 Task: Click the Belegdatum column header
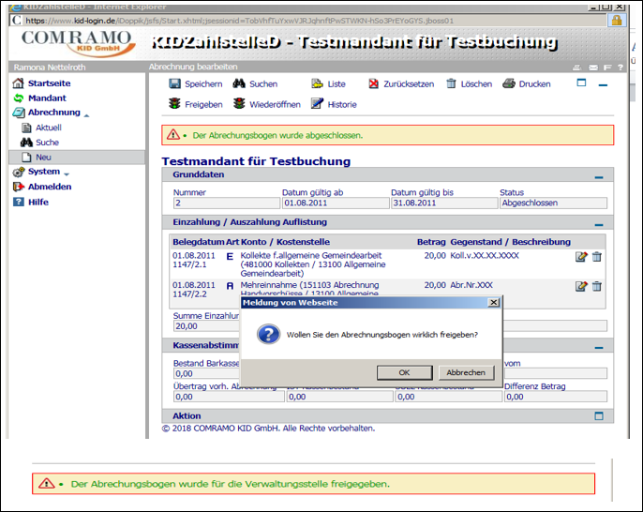pyautogui.click(x=199, y=242)
